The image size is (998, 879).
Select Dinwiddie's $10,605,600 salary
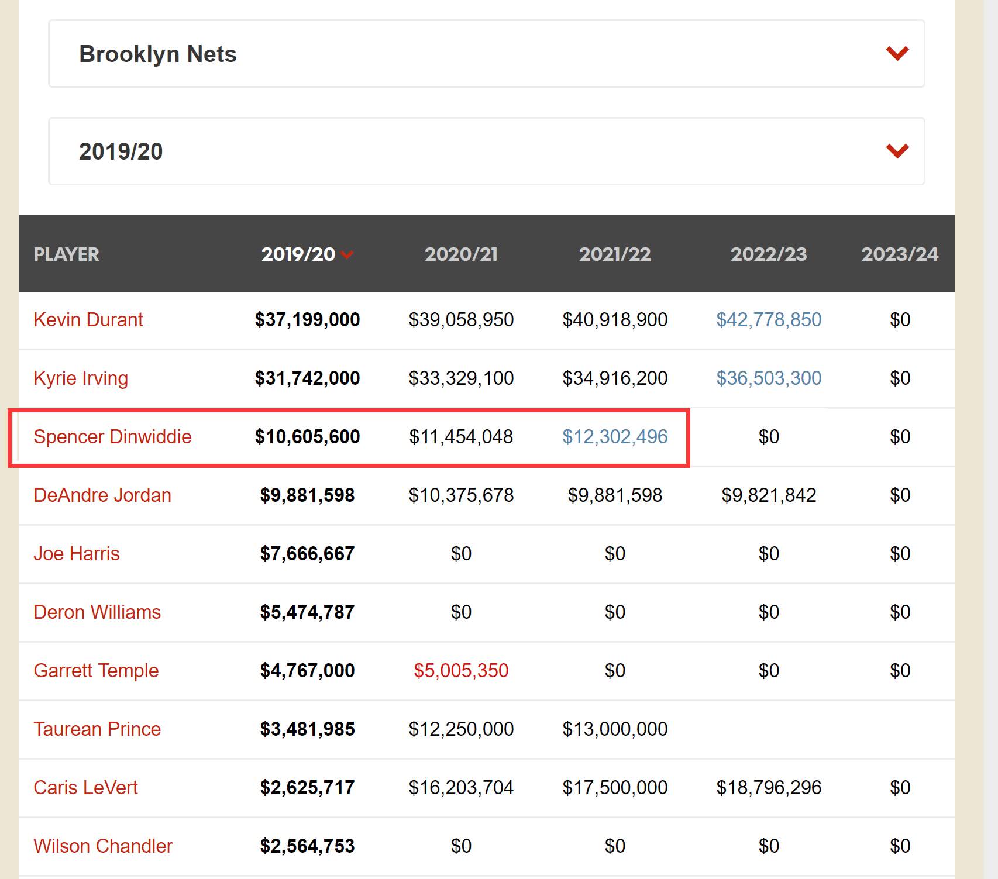click(307, 437)
